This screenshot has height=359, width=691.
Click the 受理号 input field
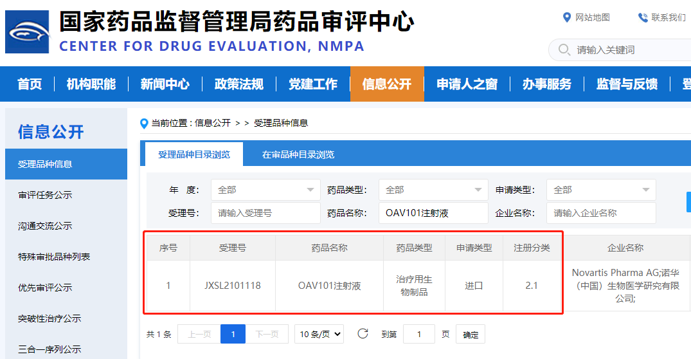coord(265,213)
